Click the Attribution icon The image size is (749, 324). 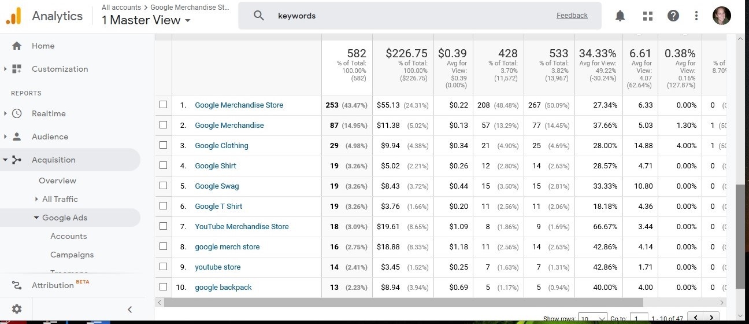click(x=17, y=285)
